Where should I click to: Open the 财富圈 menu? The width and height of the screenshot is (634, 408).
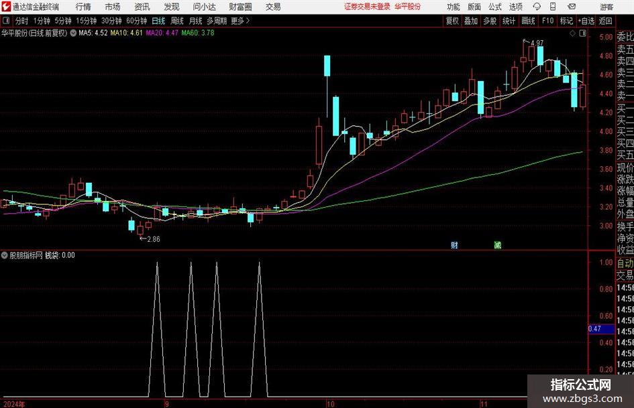click(x=240, y=7)
